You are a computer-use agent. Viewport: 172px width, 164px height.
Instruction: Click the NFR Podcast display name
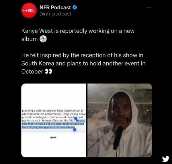tap(55, 7)
